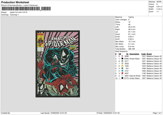The width and height of the screenshot is (163, 115).
Task: Click the cyan thread swatch, code 1094
Action: (122, 71)
